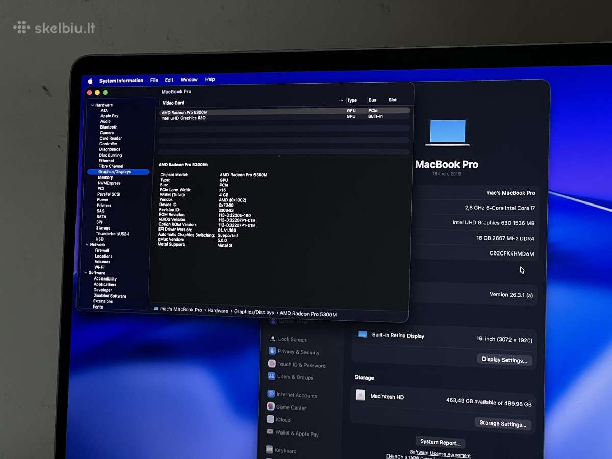The image size is (612, 459).
Task: Select NVMExpress entry
Action: 109,183
